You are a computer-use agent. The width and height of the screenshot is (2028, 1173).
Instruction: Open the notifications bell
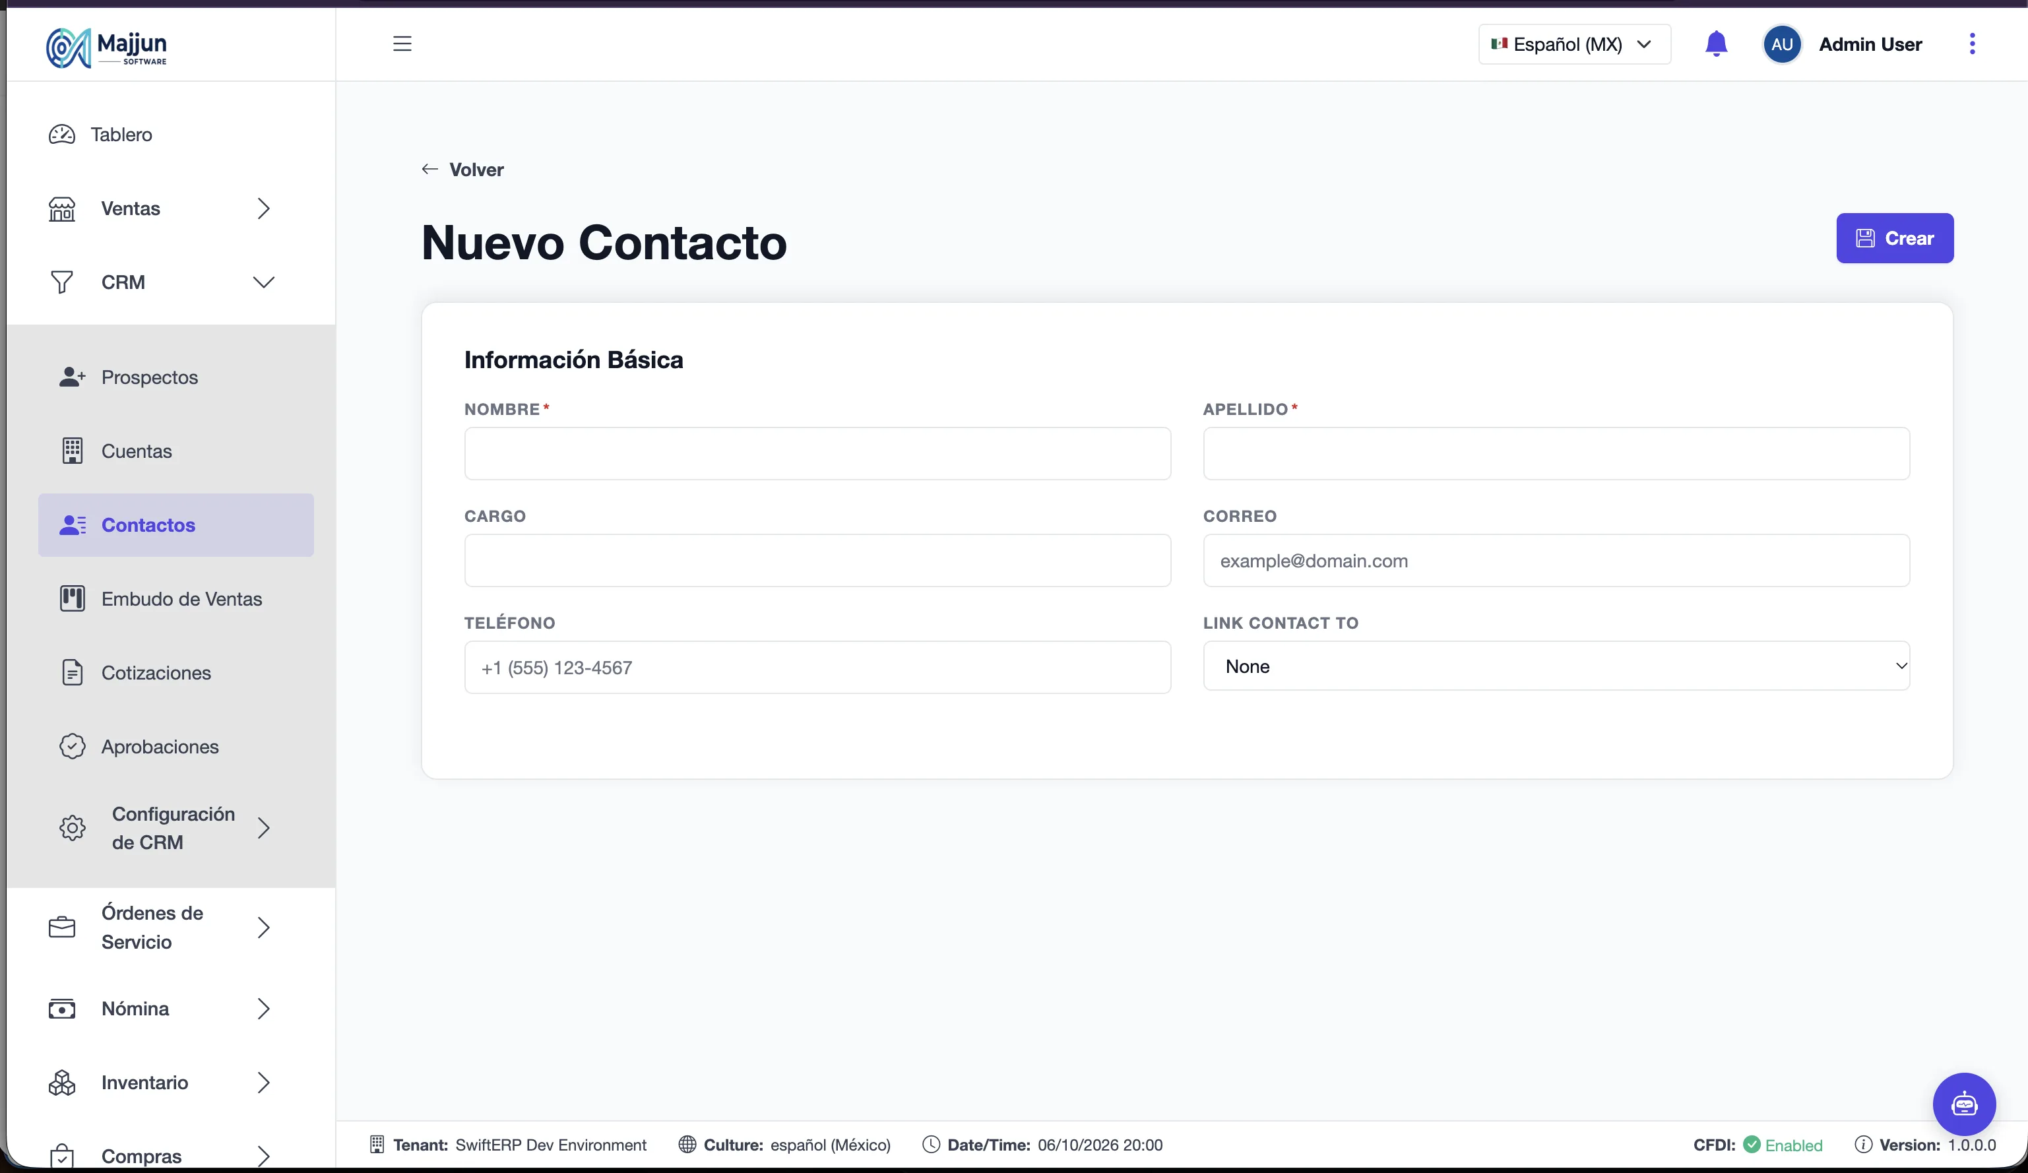(x=1716, y=44)
